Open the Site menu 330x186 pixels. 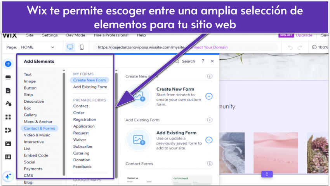[x=30, y=35]
